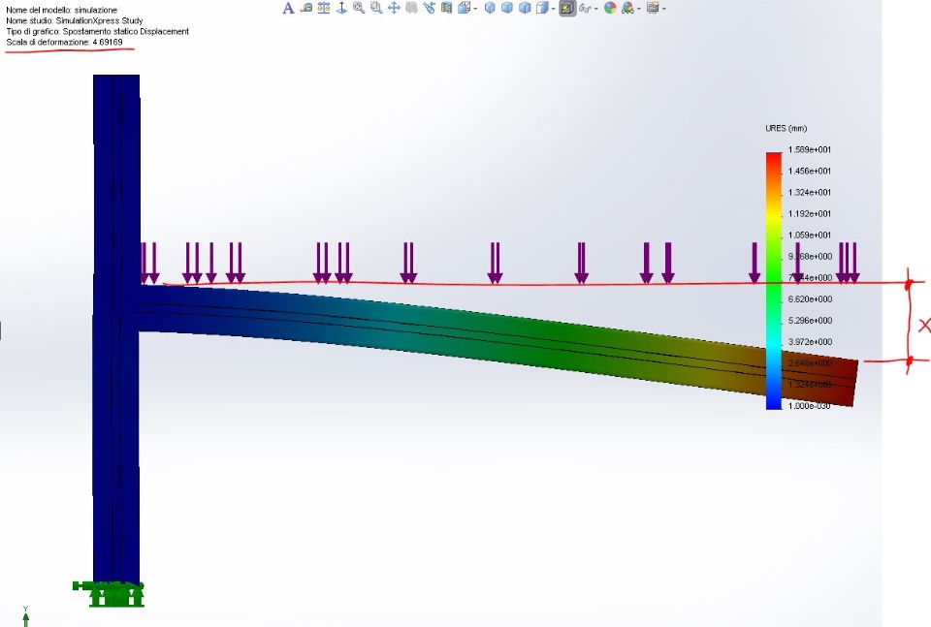931x627 pixels.
Task: Open the view settings dropdown arrow
Action: coord(663,9)
